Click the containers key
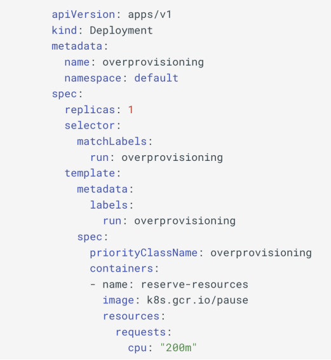Image resolution: width=331 pixels, height=360 pixels. click(121, 268)
